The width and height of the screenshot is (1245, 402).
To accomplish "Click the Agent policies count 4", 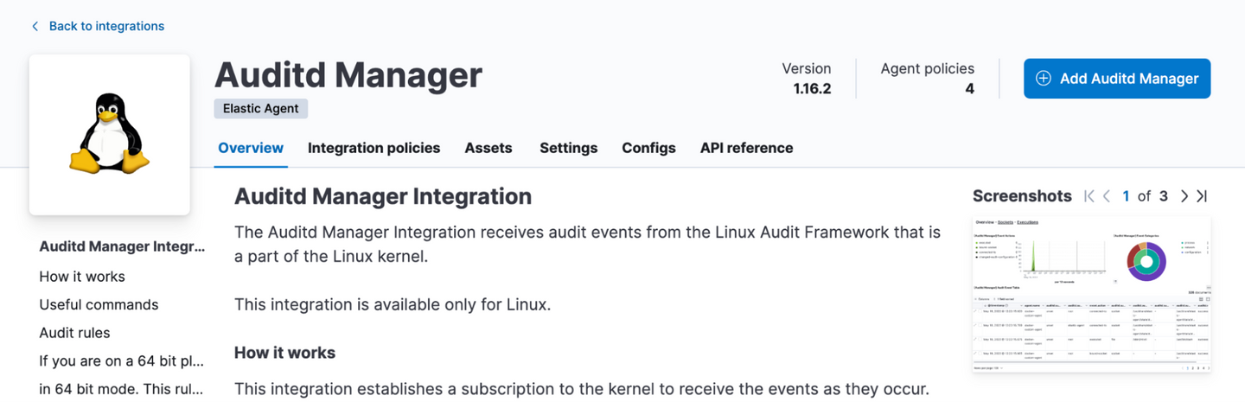I will point(969,88).
